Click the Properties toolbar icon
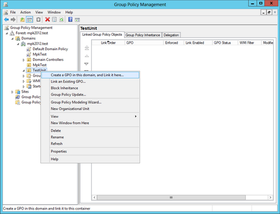This screenshot has width=280, height=214. 54,20
